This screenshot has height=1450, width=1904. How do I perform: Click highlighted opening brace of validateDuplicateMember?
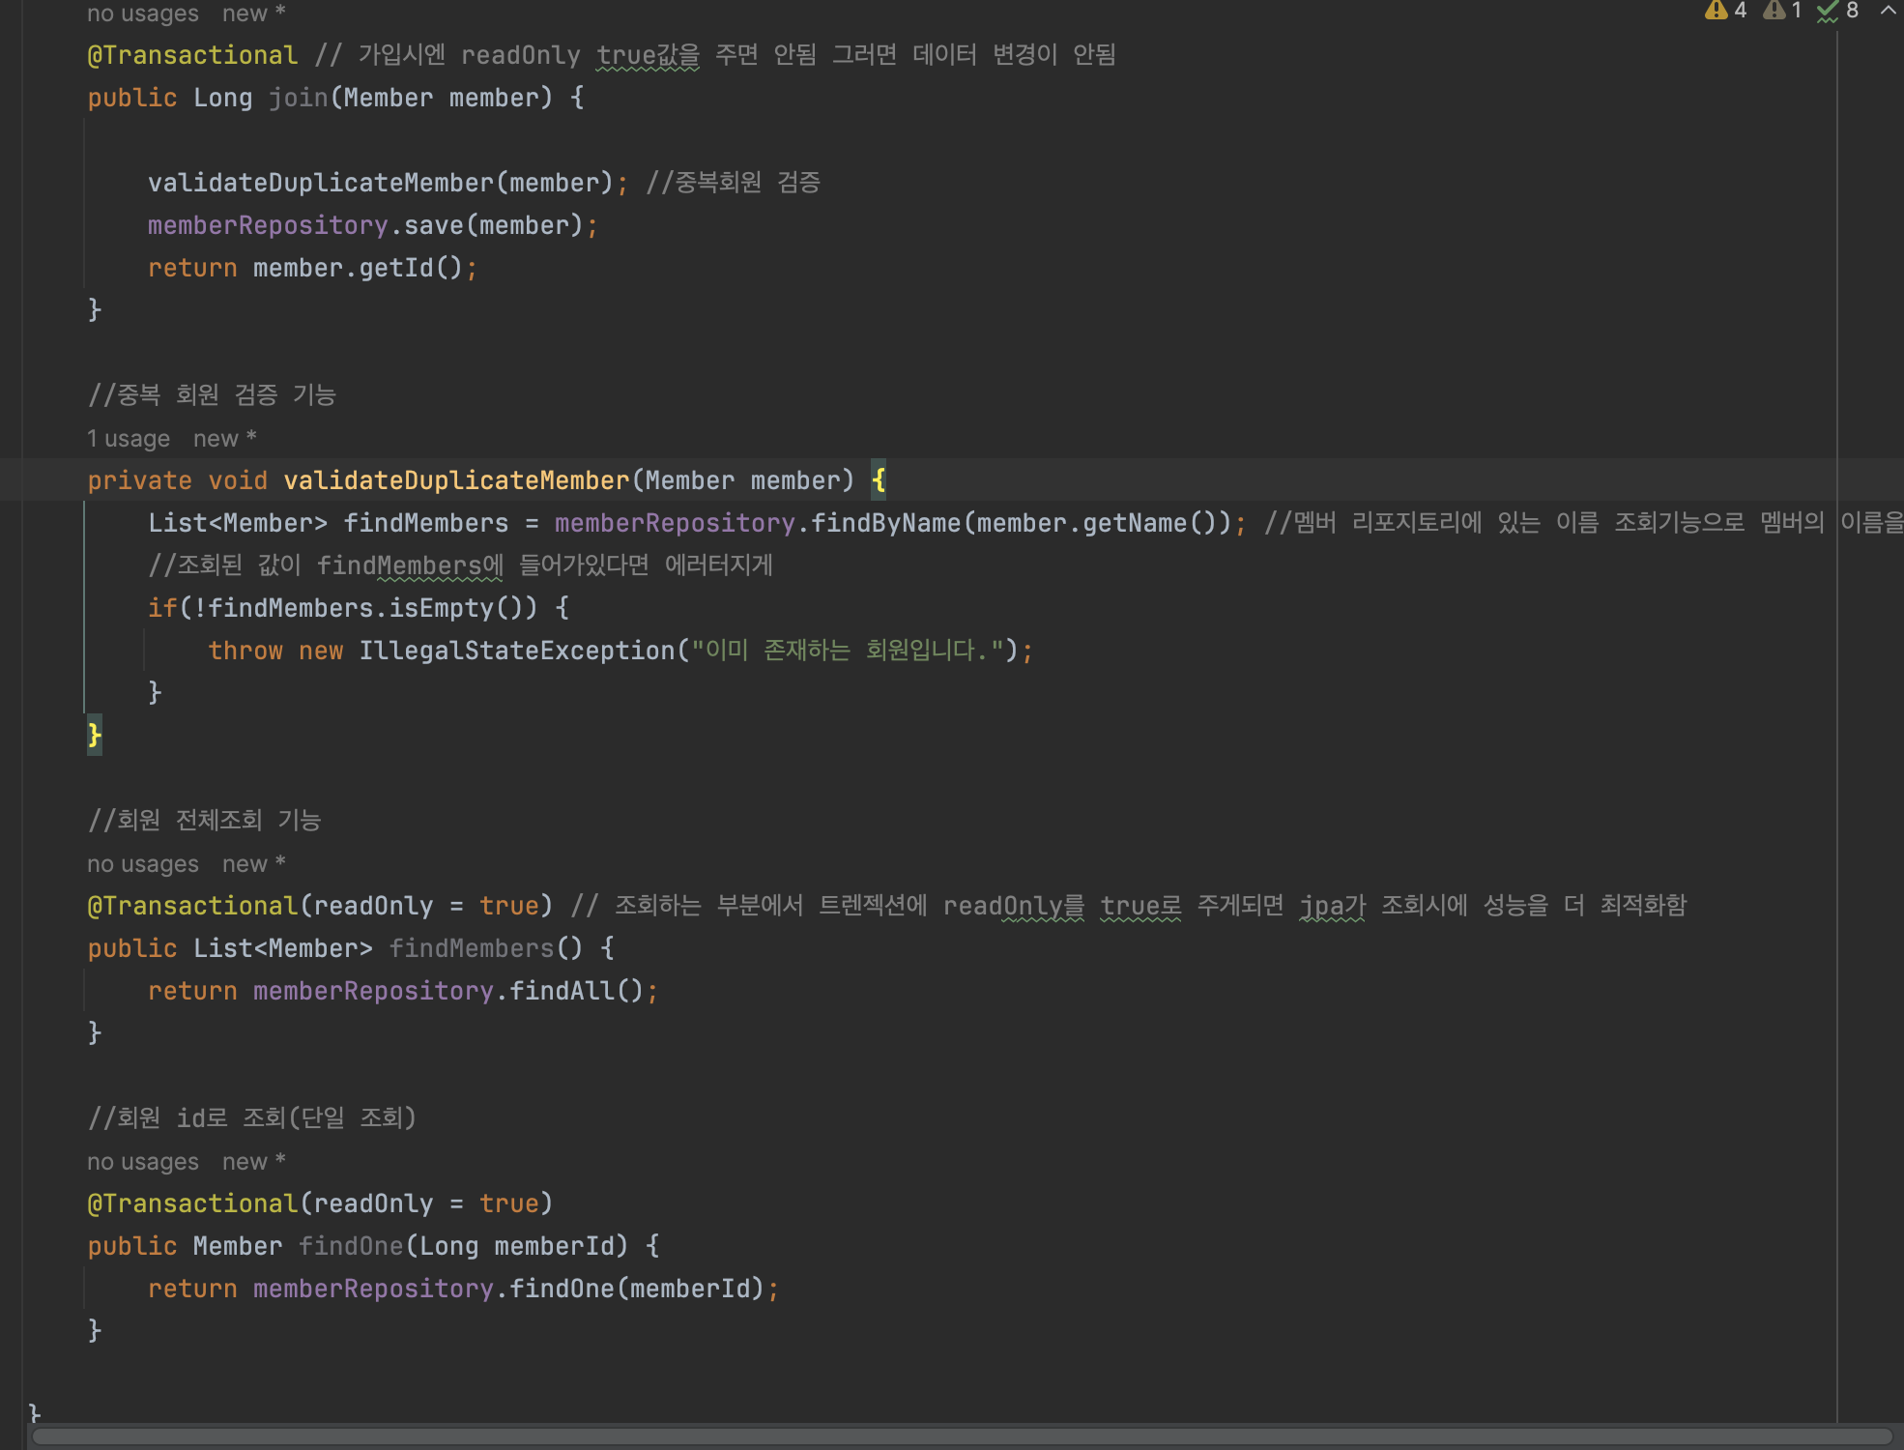point(879,480)
